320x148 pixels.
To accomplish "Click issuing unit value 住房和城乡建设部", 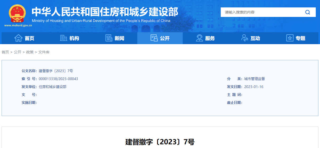I will pos(53,87).
